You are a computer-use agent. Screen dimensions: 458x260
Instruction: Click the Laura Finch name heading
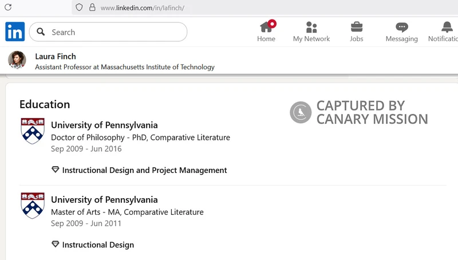56,56
